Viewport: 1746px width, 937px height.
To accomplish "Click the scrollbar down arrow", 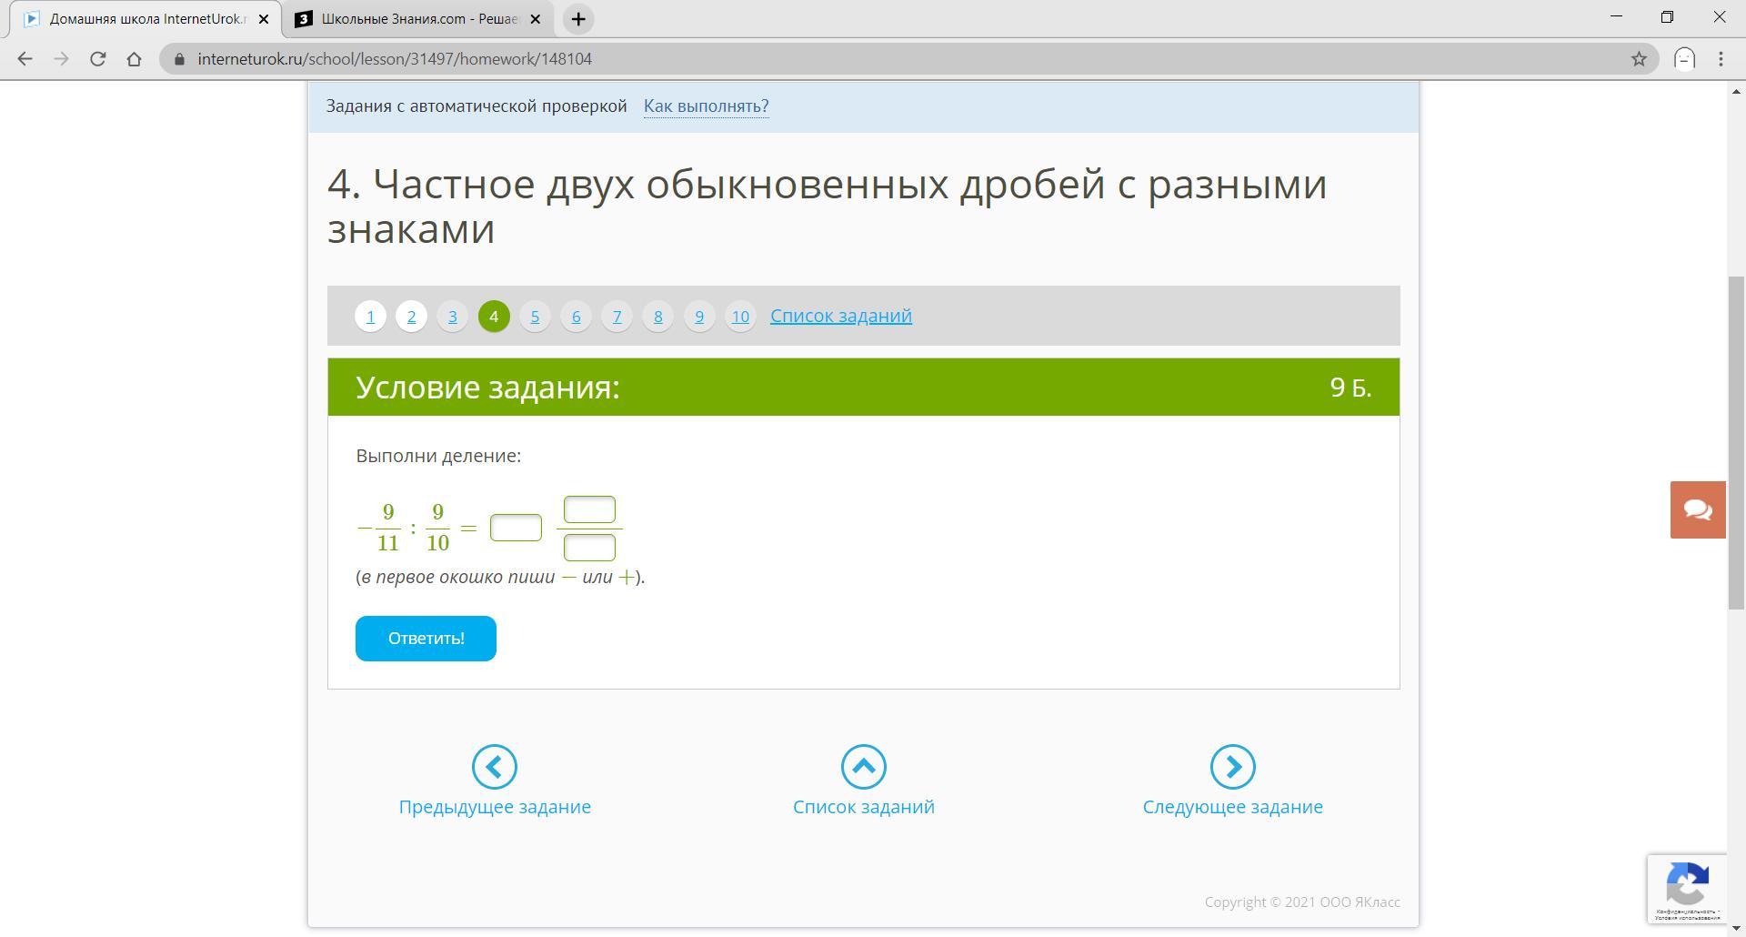I will (x=1736, y=928).
